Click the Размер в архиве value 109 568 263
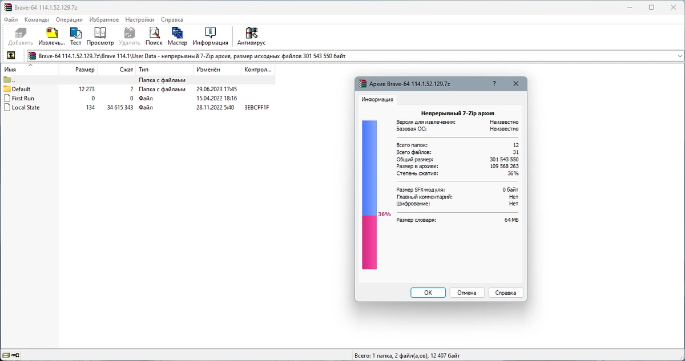 click(x=504, y=166)
